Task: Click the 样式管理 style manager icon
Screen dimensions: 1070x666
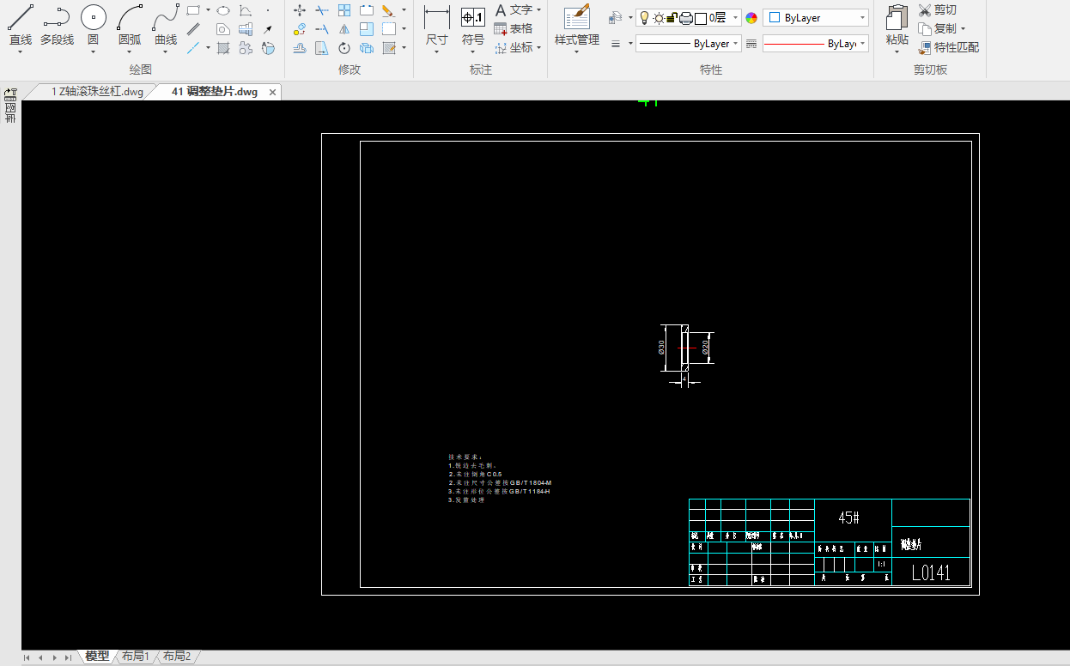Action: 576,18
